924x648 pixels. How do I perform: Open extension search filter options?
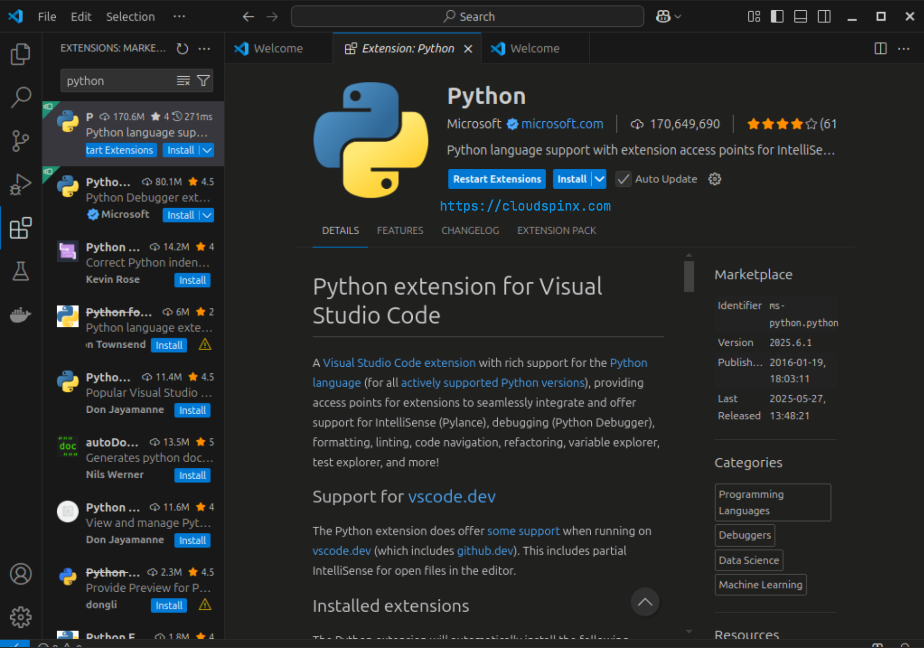tap(203, 80)
